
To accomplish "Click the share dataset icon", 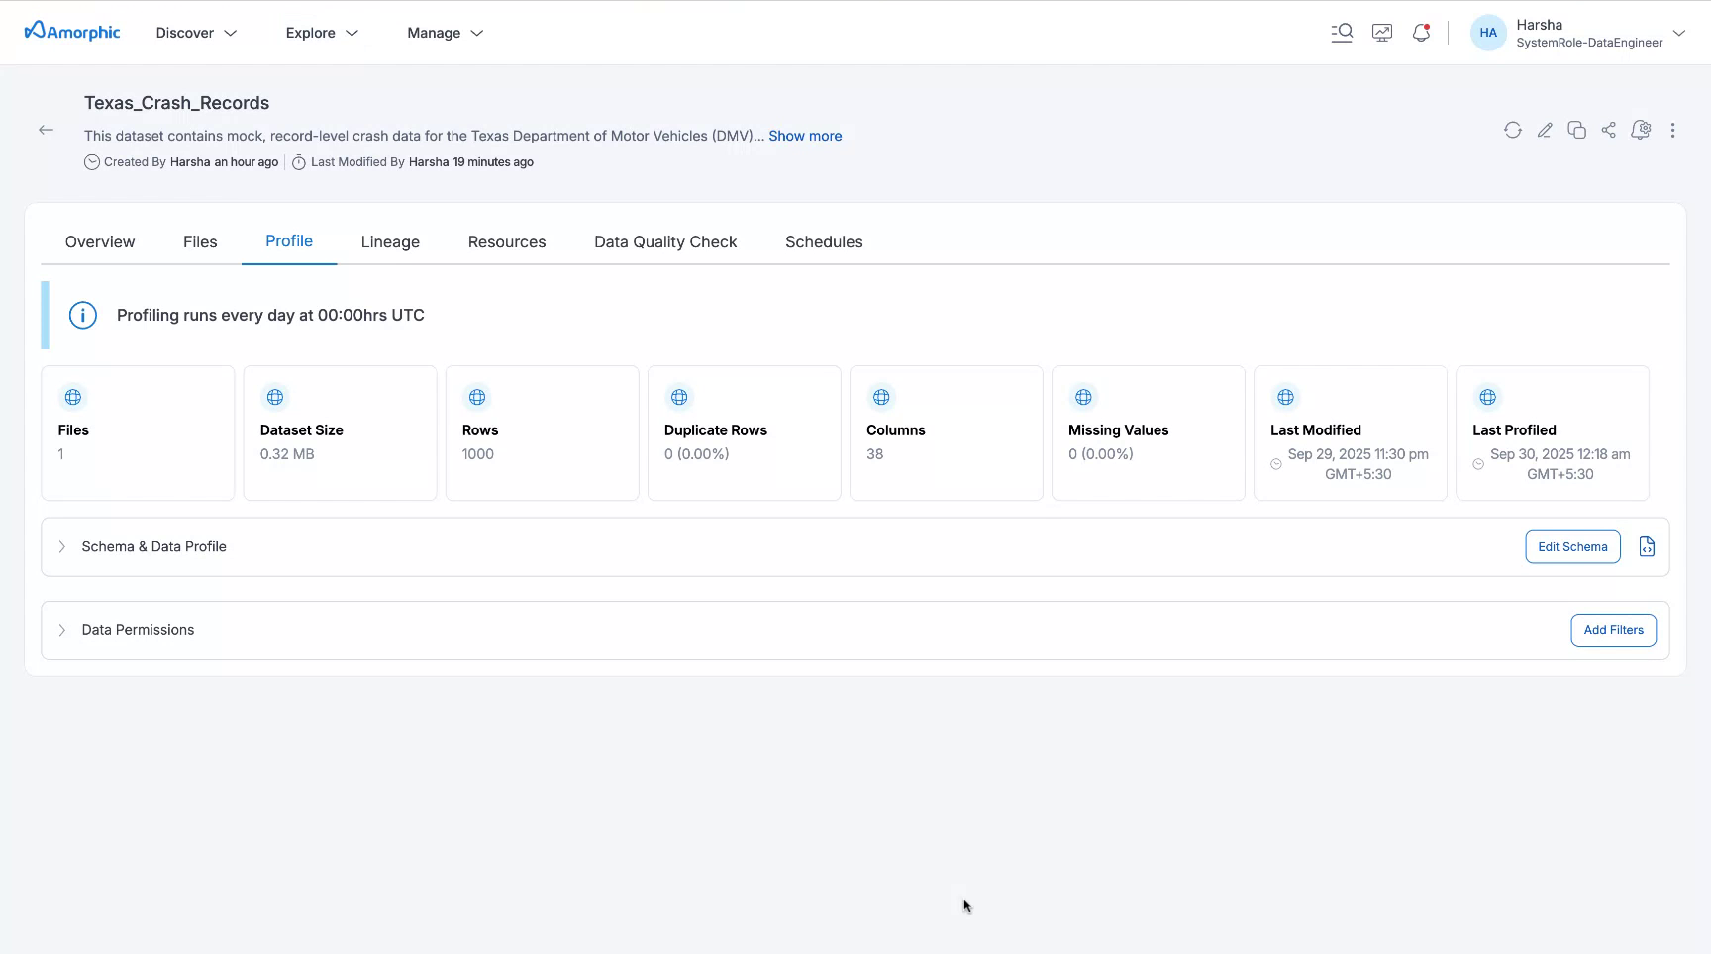I will 1608,130.
